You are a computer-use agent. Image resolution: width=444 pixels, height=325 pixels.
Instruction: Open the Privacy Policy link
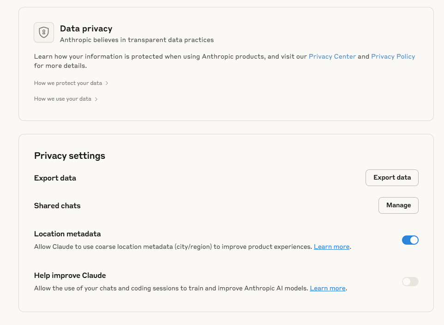pos(393,56)
